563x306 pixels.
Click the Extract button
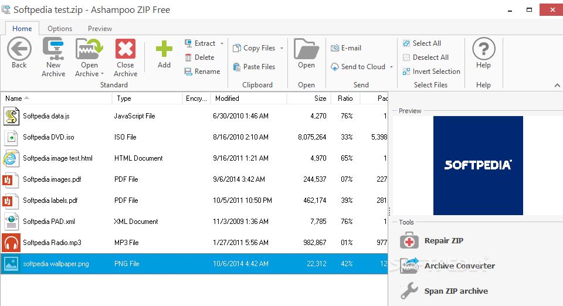coord(201,43)
